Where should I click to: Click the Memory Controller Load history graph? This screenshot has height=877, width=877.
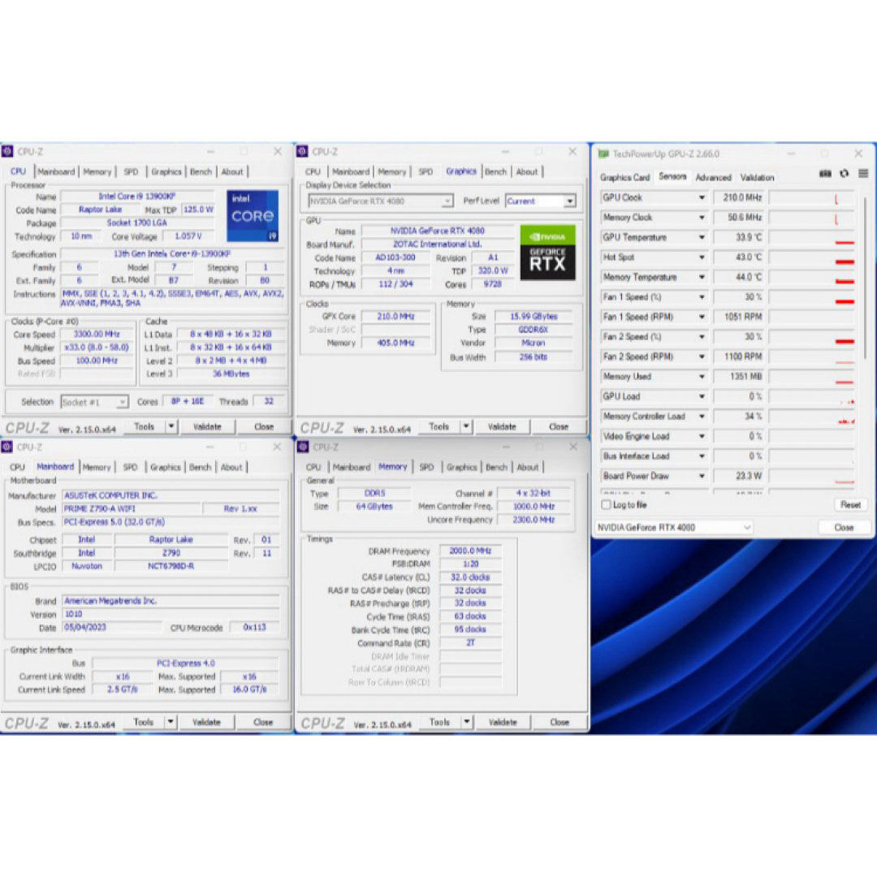point(811,417)
